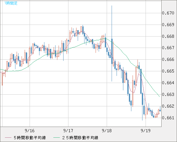Click the 1時間足 chart title label
This screenshot has width=177, height=142.
[11, 3]
